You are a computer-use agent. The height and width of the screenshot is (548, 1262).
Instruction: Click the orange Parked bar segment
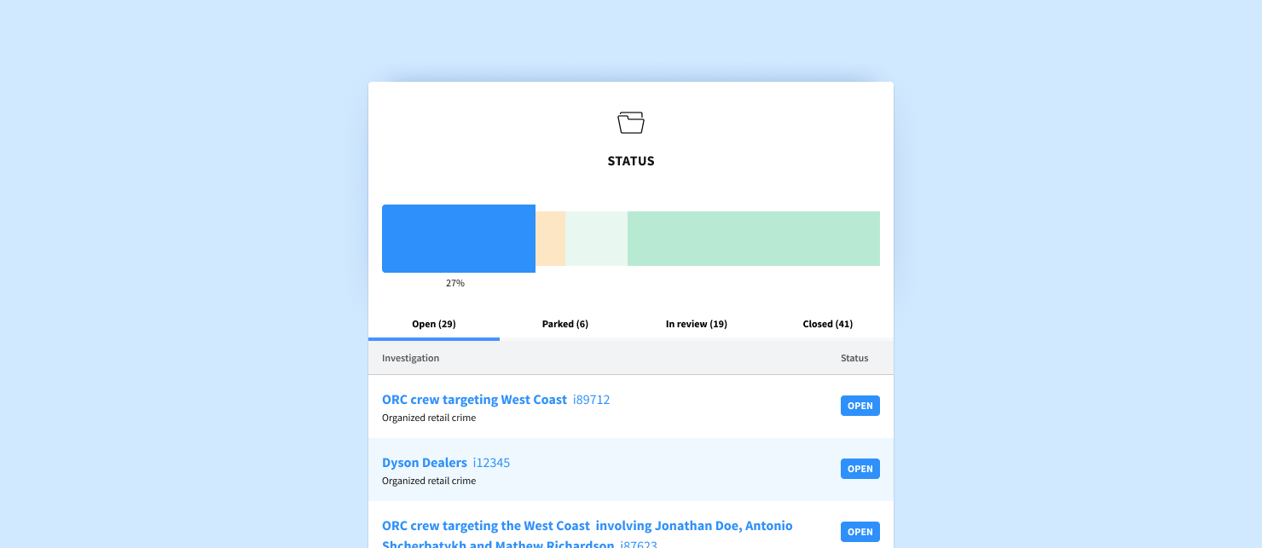point(551,239)
